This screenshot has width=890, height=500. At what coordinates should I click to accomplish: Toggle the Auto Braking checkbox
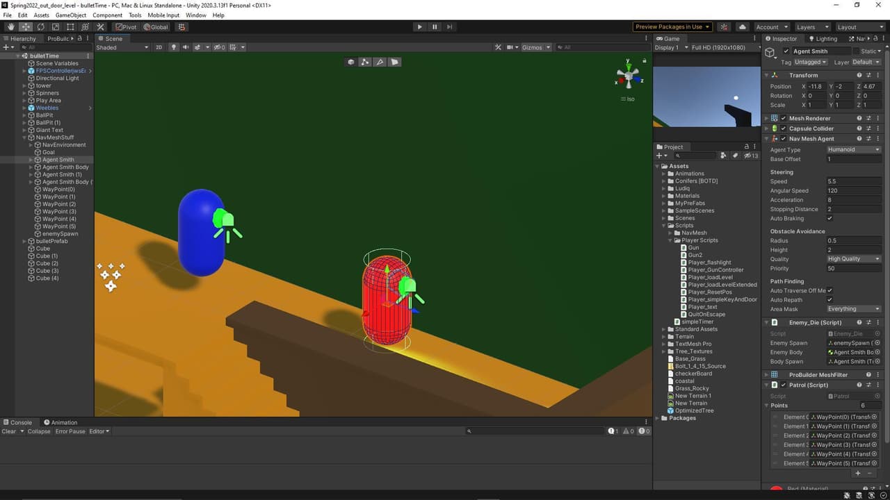830,218
